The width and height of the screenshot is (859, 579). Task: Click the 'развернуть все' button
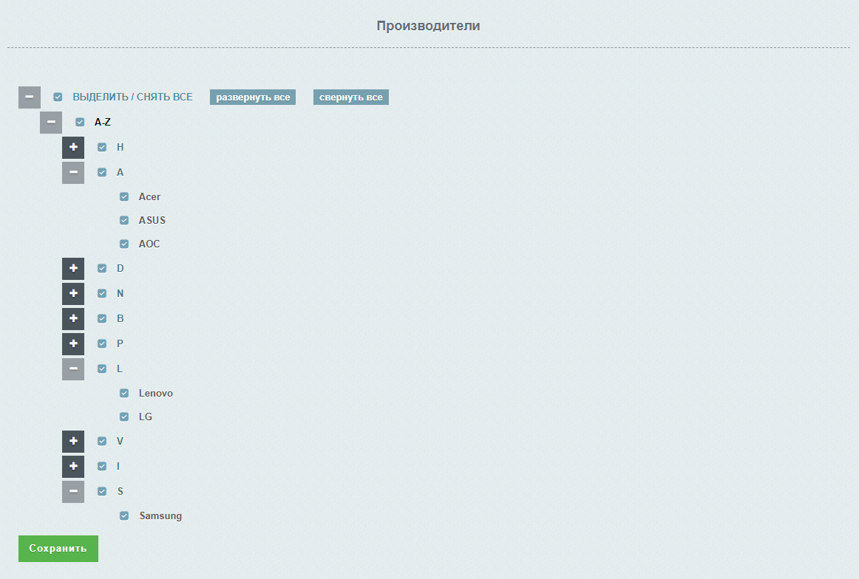[x=253, y=97]
